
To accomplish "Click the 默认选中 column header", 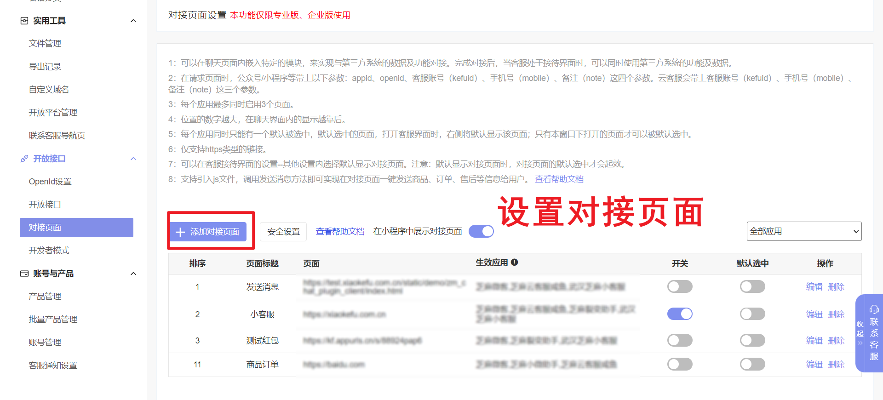I will coord(752,263).
